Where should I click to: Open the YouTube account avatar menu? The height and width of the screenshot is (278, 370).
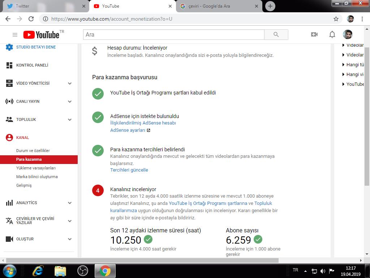coord(348,34)
